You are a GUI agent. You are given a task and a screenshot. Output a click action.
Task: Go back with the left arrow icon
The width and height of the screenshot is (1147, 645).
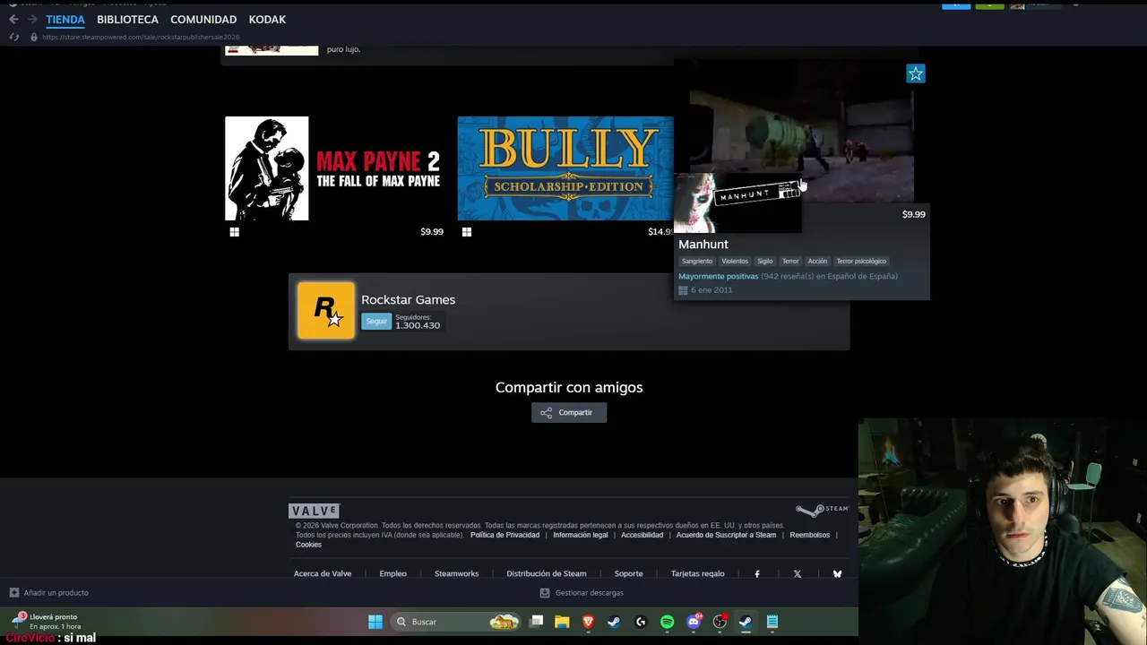13,19
